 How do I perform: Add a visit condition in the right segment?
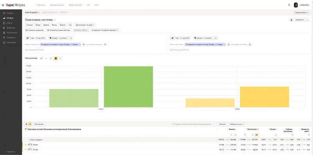tap(228, 45)
